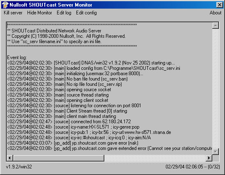Screen dimensions: 225x175
Task: Click the 'listening for connection on port 8001' line
Action: pos(74,106)
